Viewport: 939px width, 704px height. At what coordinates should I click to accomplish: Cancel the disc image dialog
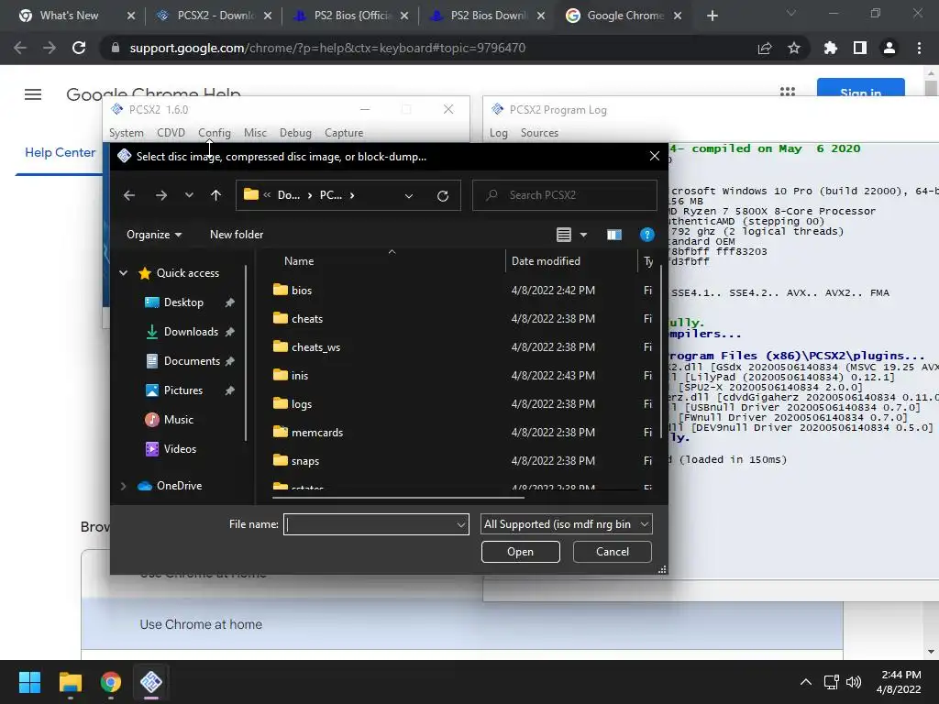612,552
